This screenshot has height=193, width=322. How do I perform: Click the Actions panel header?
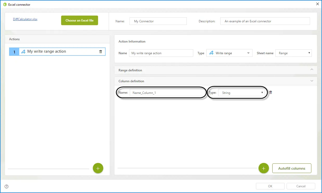click(57, 39)
